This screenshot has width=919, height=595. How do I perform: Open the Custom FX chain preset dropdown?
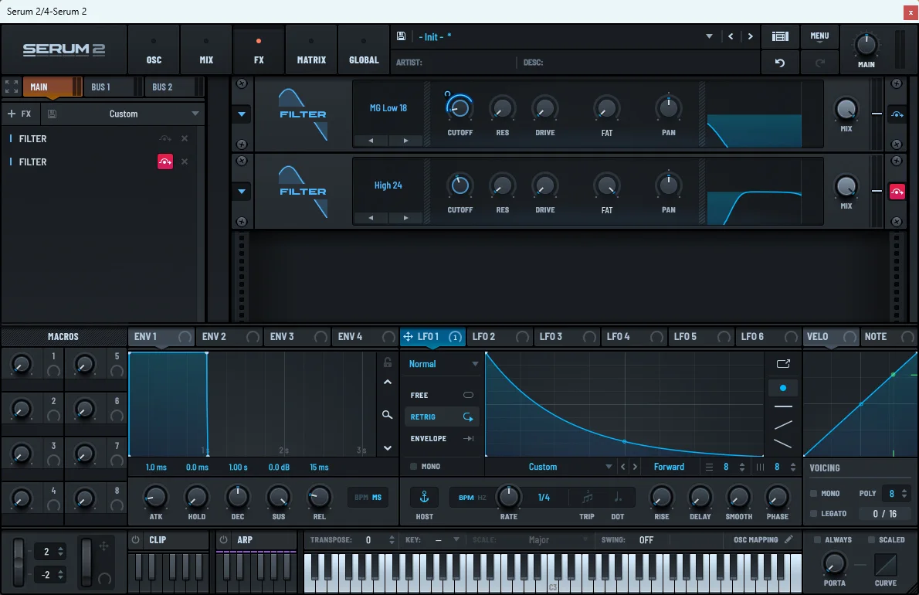point(124,114)
